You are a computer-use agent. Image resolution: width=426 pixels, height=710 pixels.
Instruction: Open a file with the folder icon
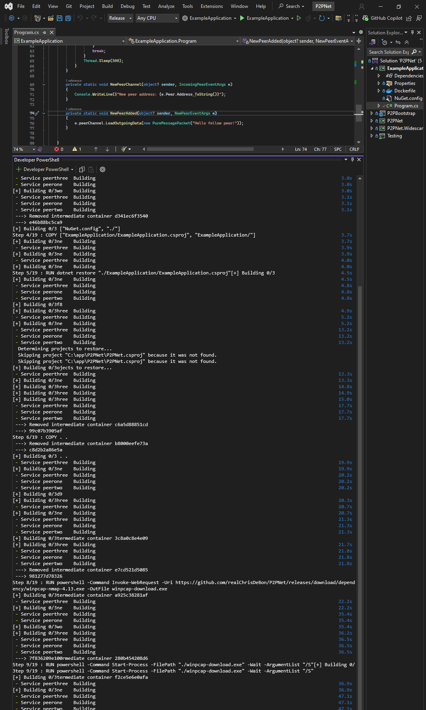[x=51, y=18]
